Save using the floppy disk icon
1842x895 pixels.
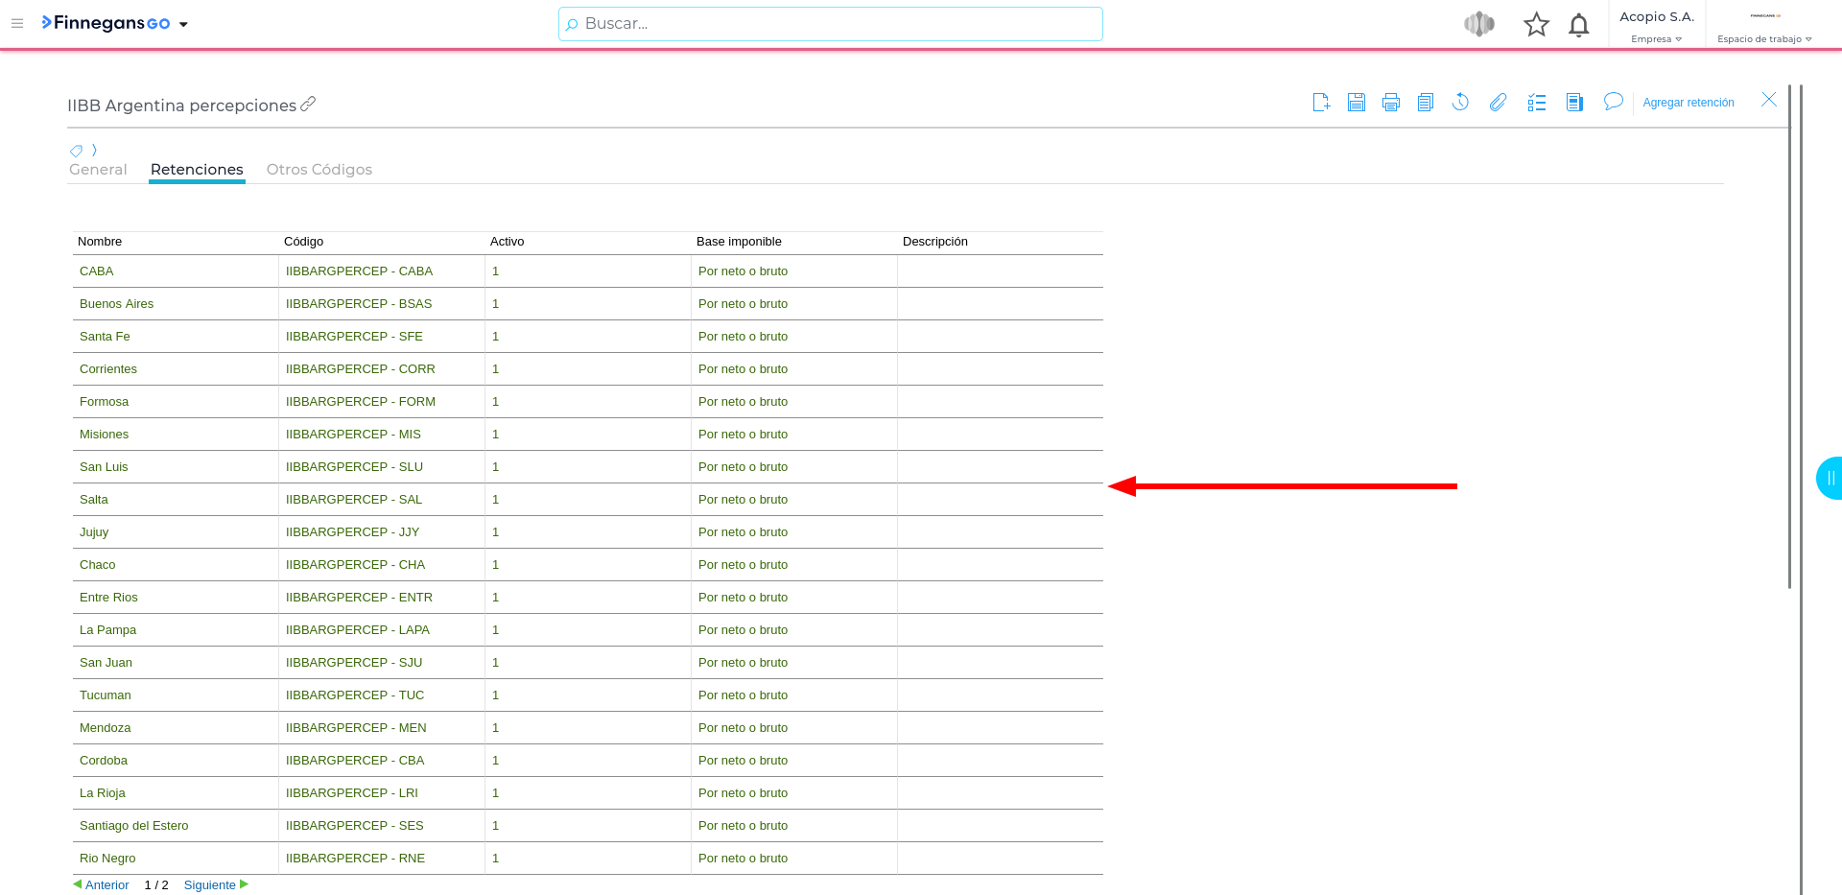click(1356, 103)
